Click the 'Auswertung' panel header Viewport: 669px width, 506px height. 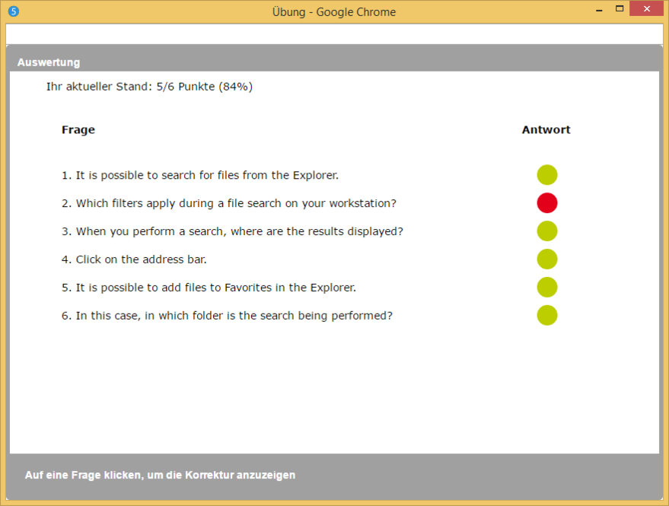click(x=49, y=62)
